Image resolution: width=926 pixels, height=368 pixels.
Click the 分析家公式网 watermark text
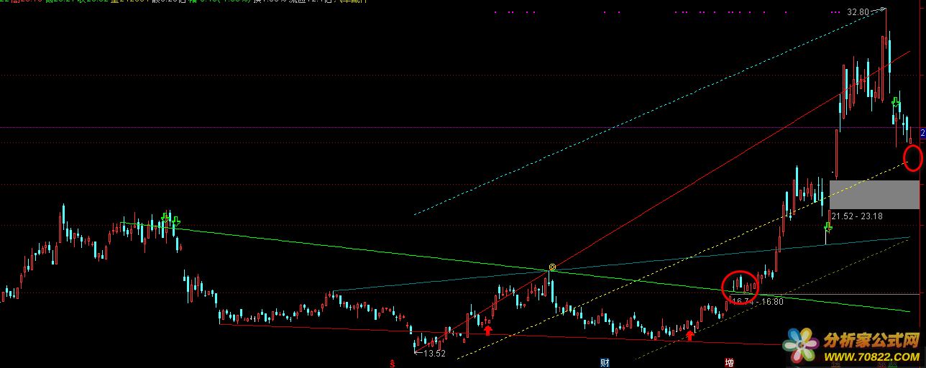pos(871,339)
